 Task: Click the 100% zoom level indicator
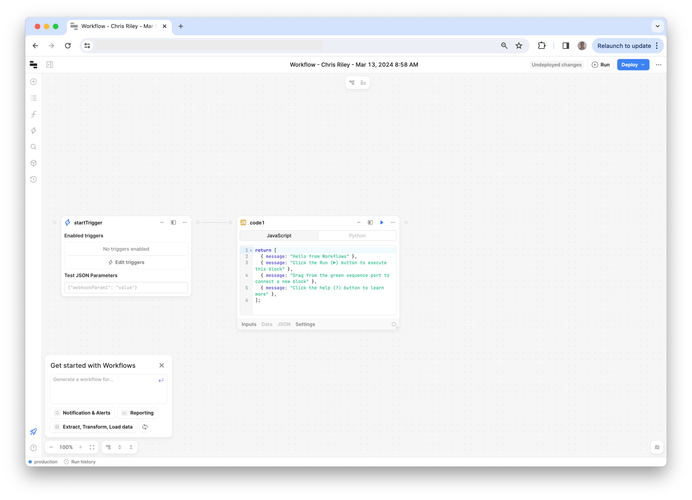click(66, 447)
